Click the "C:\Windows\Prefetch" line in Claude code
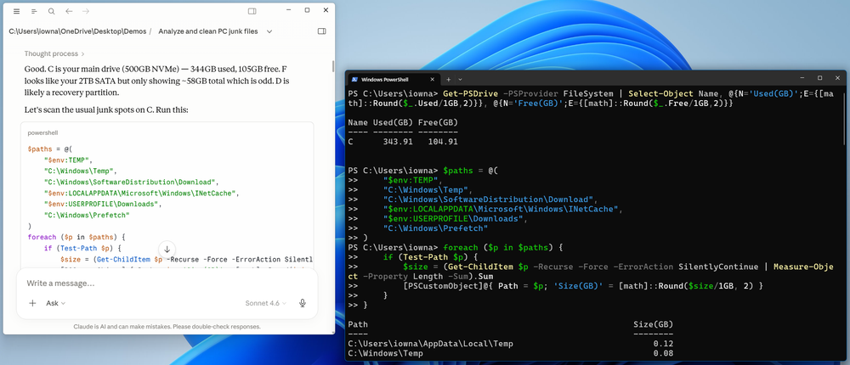850x365 pixels. [87, 215]
